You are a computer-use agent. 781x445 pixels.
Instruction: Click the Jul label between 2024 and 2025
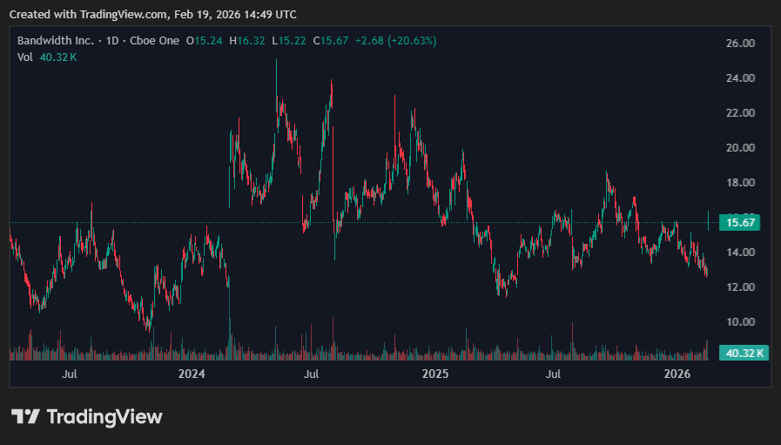(312, 374)
